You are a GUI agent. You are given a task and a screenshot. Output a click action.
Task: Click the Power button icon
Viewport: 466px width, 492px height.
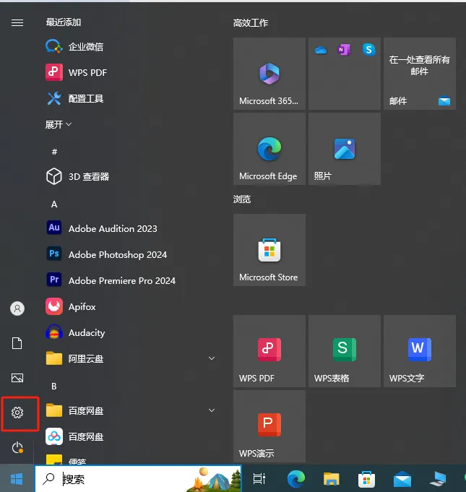click(17, 448)
